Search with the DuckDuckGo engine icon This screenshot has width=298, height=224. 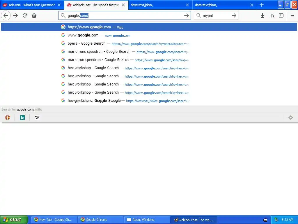coord(8,118)
